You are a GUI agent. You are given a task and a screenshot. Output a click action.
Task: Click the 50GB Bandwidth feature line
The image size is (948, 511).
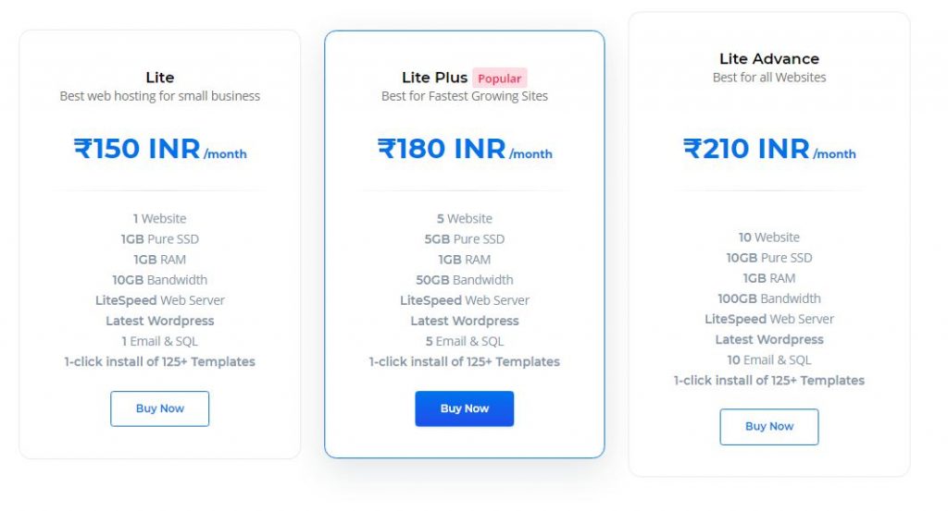465,280
